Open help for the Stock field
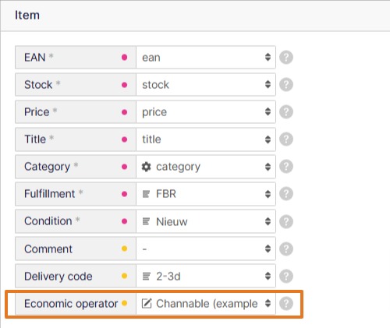The height and width of the screenshot is (328, 390). pos(286,84)
